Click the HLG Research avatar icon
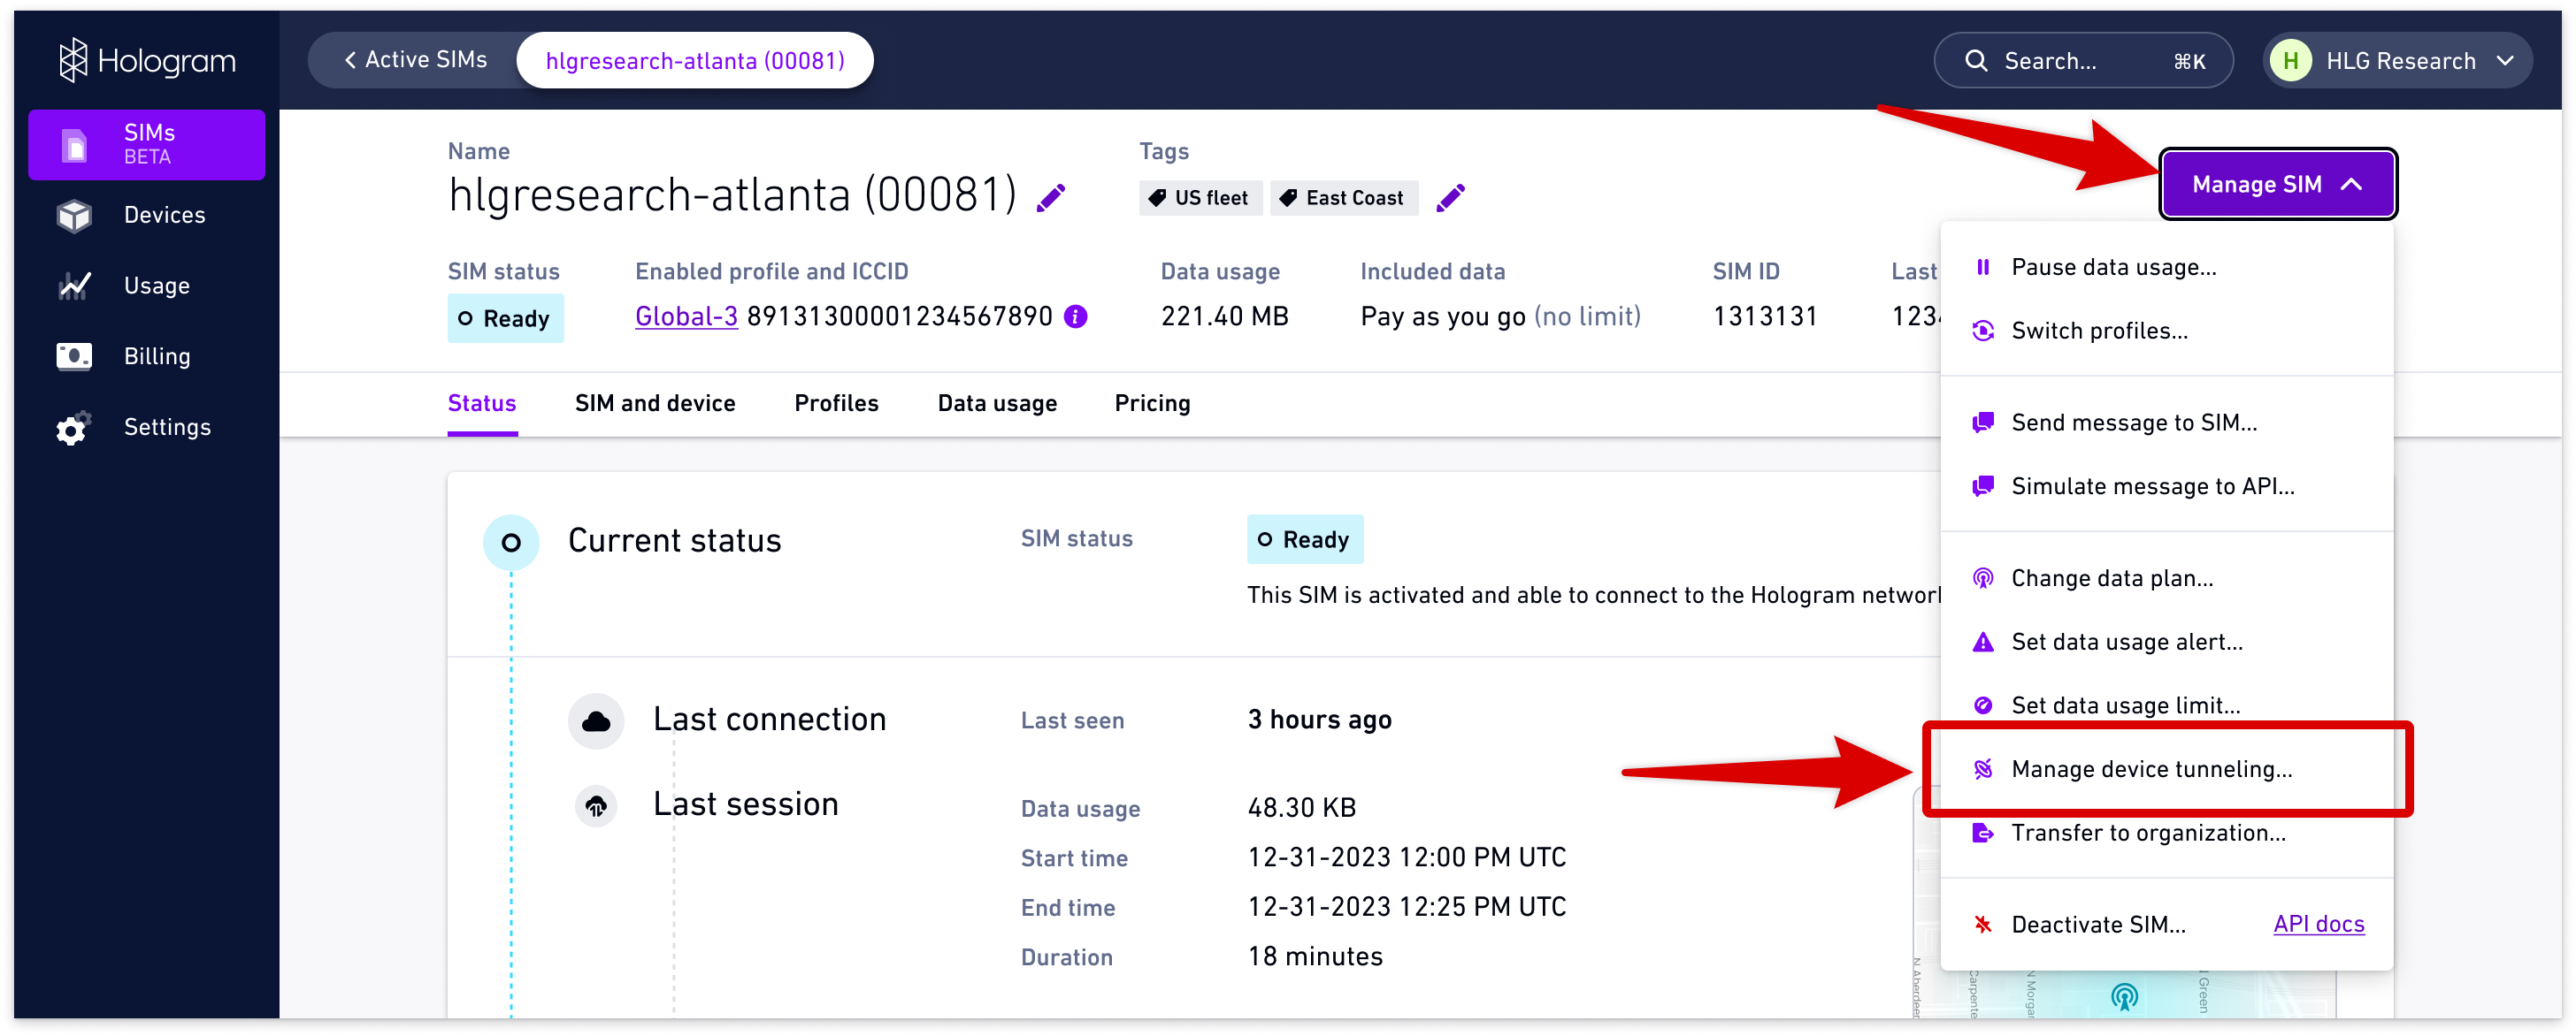This screenshot has width=2576, height=1036. (x=2290, y=61)
